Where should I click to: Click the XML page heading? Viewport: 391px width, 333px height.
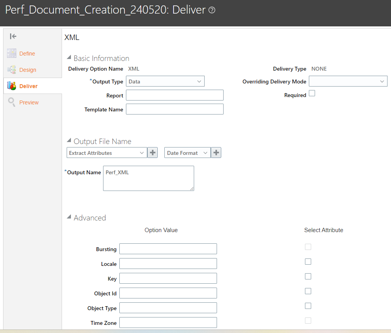point(72,38)
